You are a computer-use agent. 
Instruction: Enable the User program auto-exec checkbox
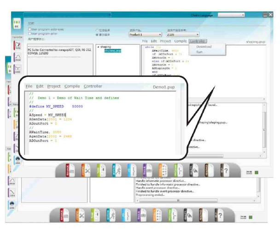[x=30, y=29]
